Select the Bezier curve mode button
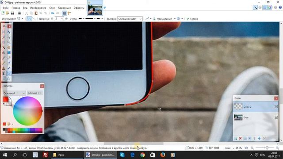Viewport: 283px width, 159px height. click(34, 19)
